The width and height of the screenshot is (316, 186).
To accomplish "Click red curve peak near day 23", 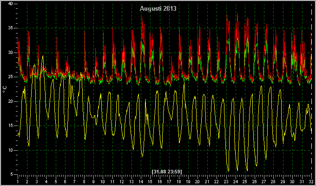I will 227,14.
